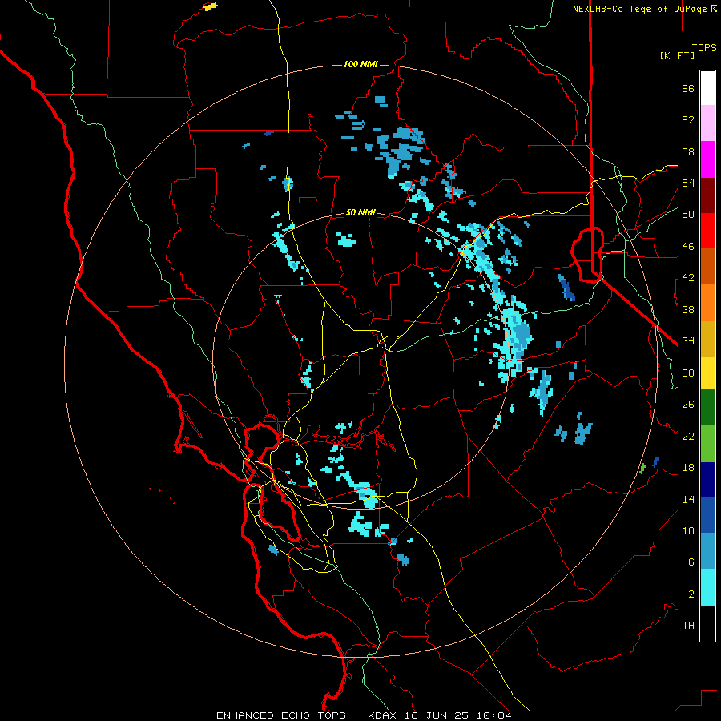Click the 22 legend value
Viewport: 721px width, 721px height.
688,436
